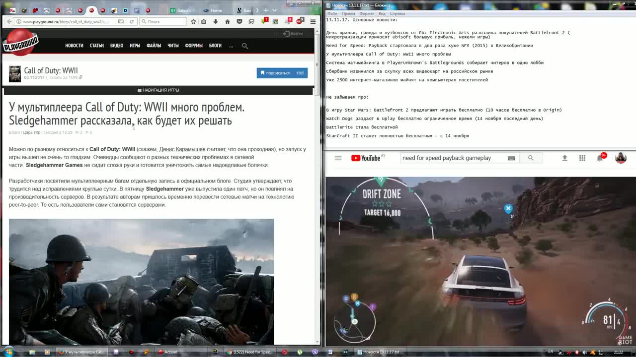Click the Playground logo

tap(20, 43)
